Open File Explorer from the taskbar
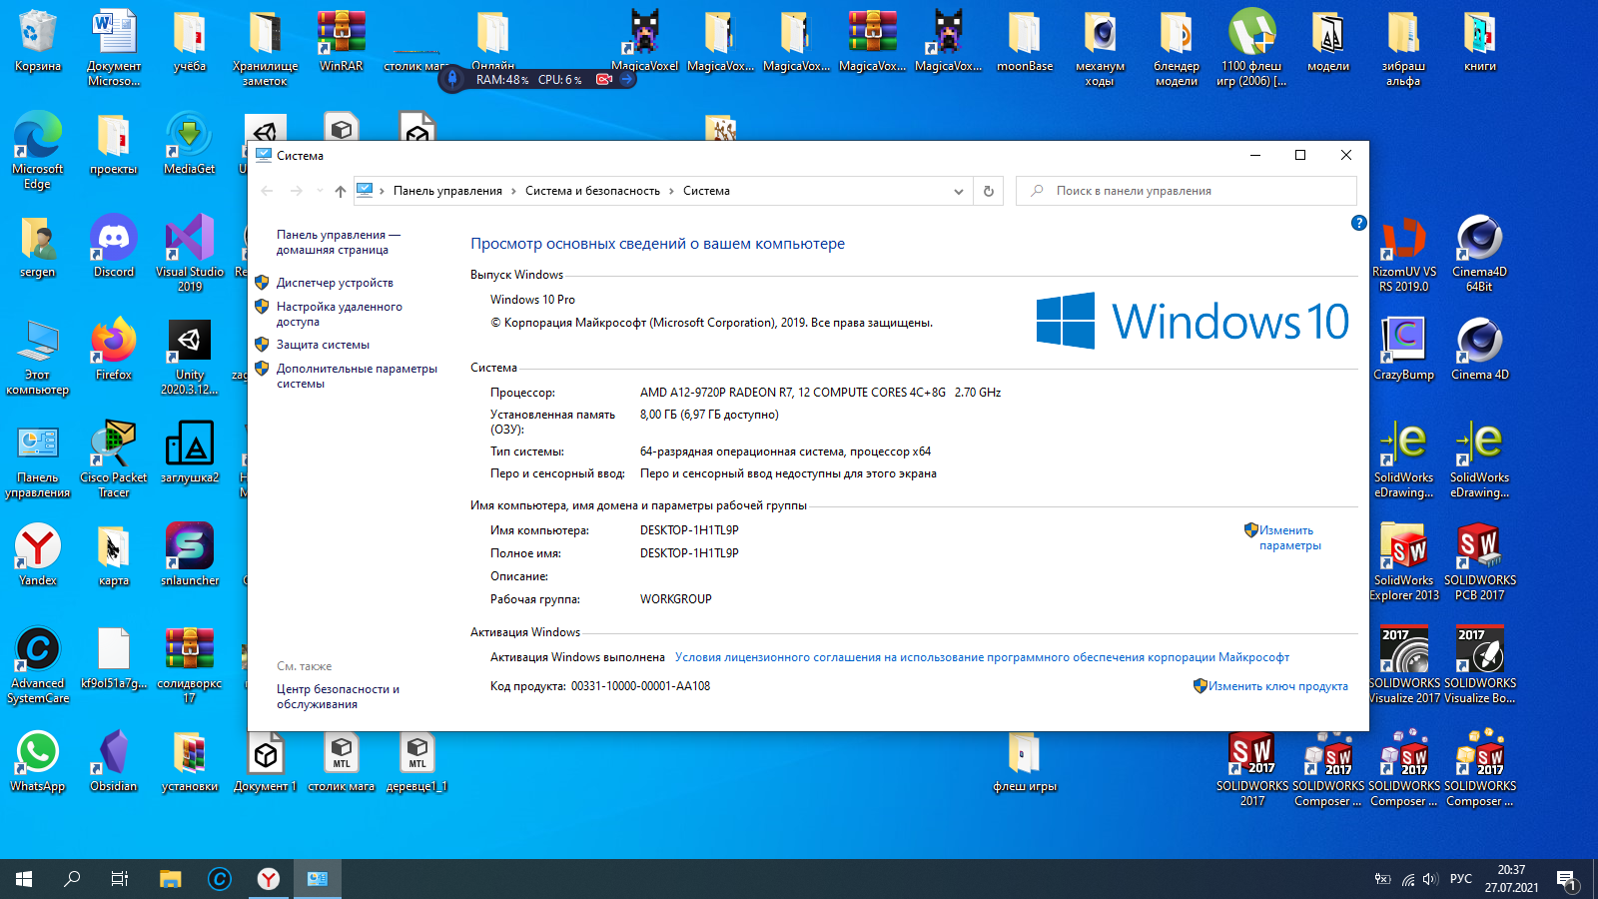Screen dimensions: 1598x899 pyautogui.click(x=171, y=879)
